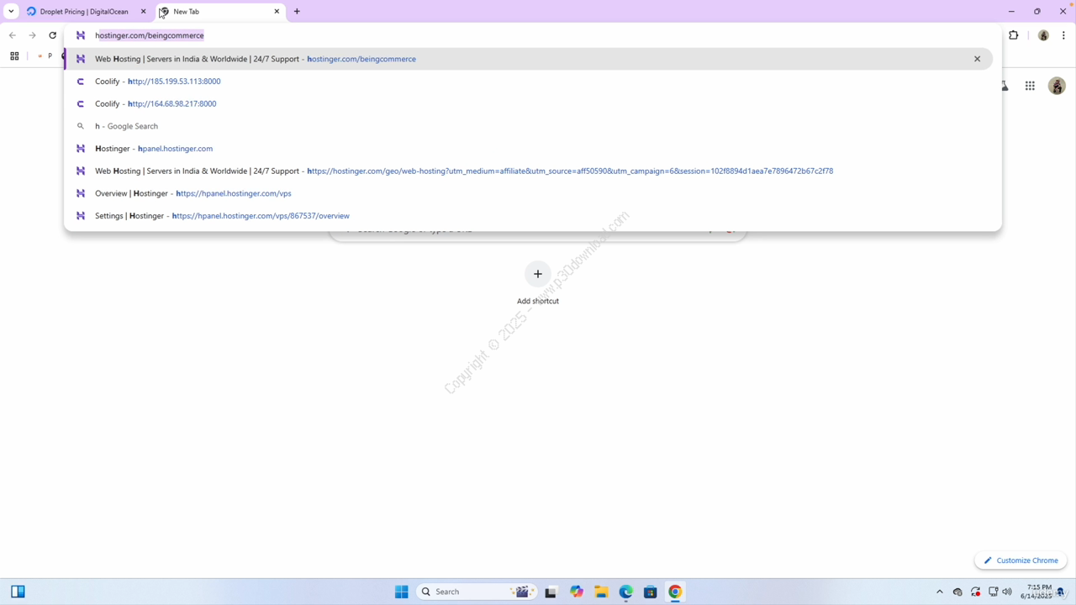The height and width of the screenshot is (605, 1076).
Task: Open Microsoft Edge from the taskbar
Action: click(625, 592)
